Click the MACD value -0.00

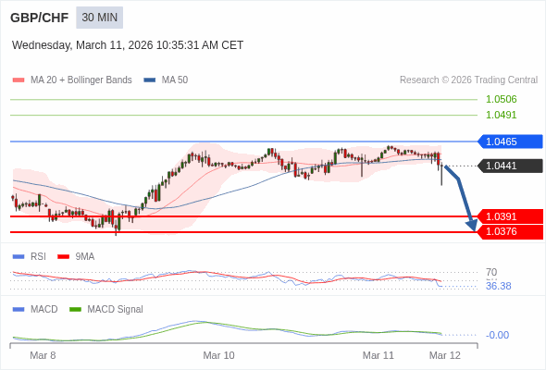(497, 335)
